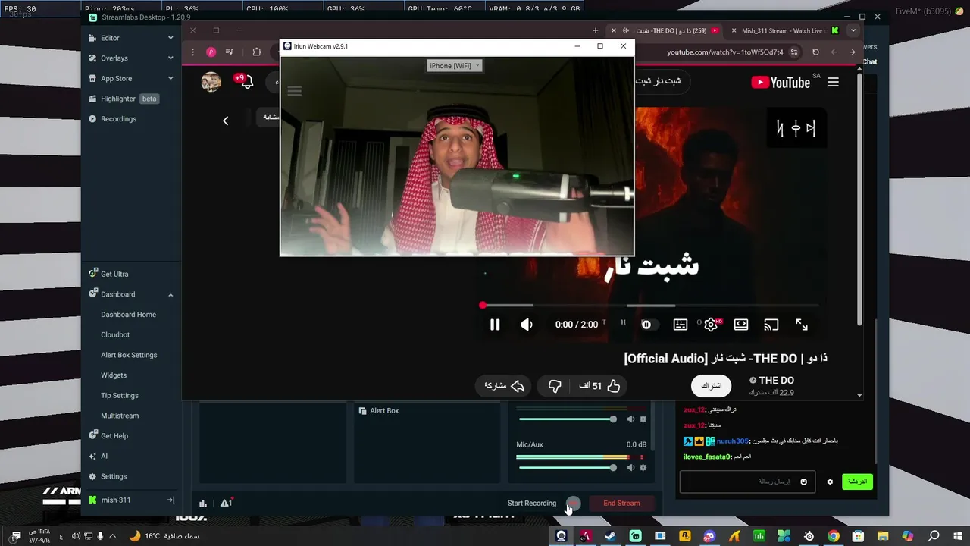The image size is (970, 546).
Task: Subscribe to THE DO channel
Action: [x=711, y=386]
